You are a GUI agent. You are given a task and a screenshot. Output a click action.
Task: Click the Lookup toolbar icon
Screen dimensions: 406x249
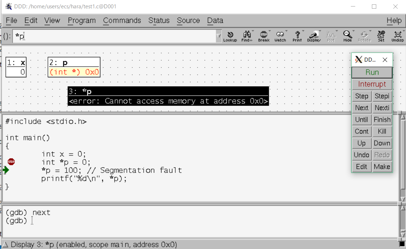point(230,36)
